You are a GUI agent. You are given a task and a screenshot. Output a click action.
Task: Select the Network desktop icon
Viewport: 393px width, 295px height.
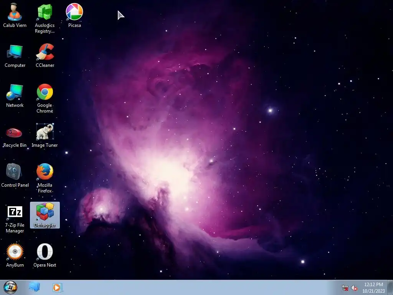click(15, 96)
